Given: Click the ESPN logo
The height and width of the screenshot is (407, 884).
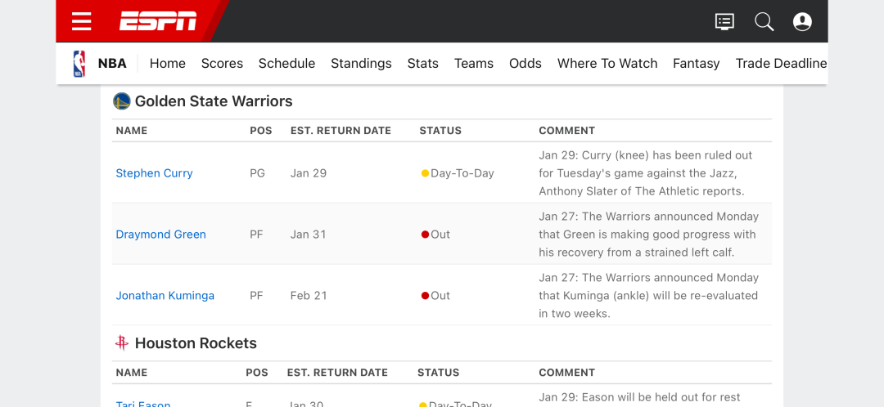Looking at the screenshot, I should [158, 21].
